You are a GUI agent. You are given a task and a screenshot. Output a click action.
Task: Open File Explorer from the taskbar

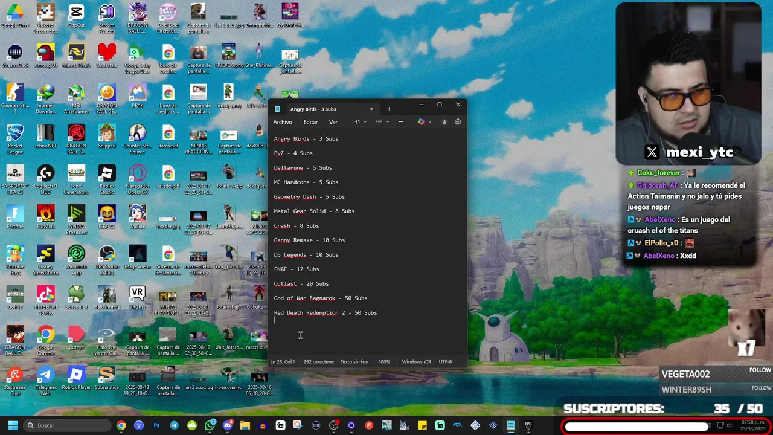245,425
